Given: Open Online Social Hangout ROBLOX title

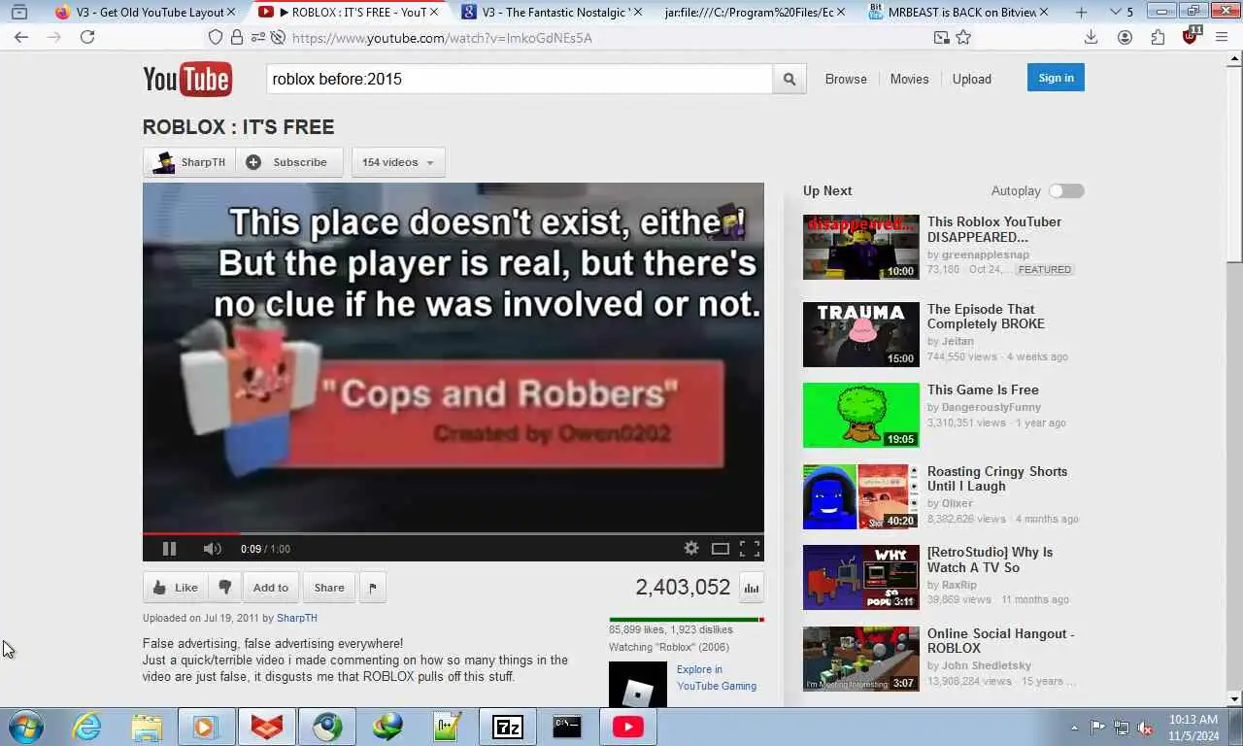Looking at the screenshot, I should tap(1000, 641).
